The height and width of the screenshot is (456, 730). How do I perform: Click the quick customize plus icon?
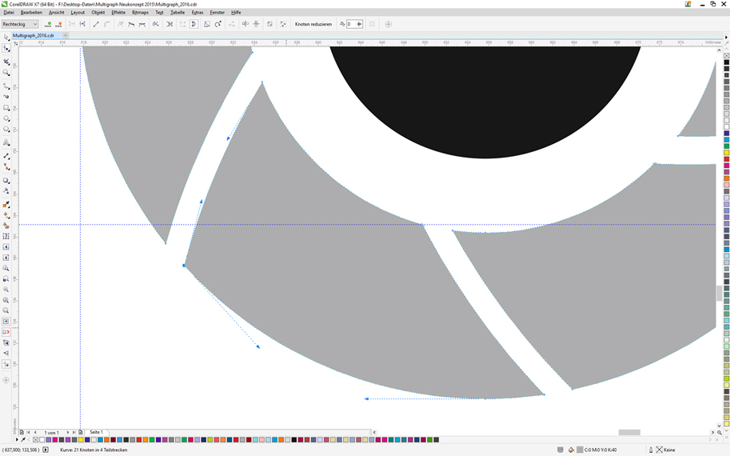click(x=389, y=24)
